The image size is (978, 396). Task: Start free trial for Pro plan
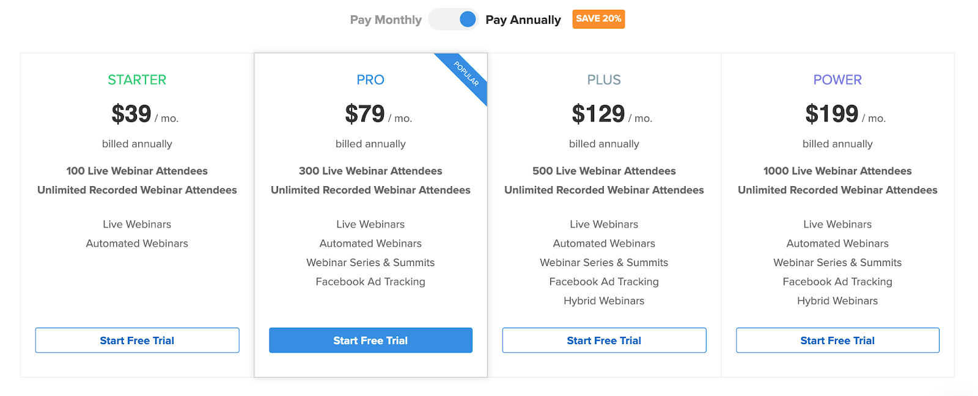pyautogui.click(x=370, y=340)
